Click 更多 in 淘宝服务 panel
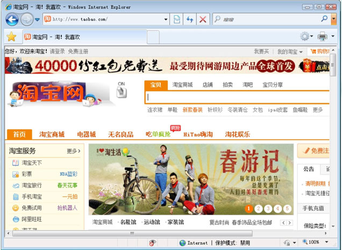Viewport: 342px width, 250px height. coord(74,151)
